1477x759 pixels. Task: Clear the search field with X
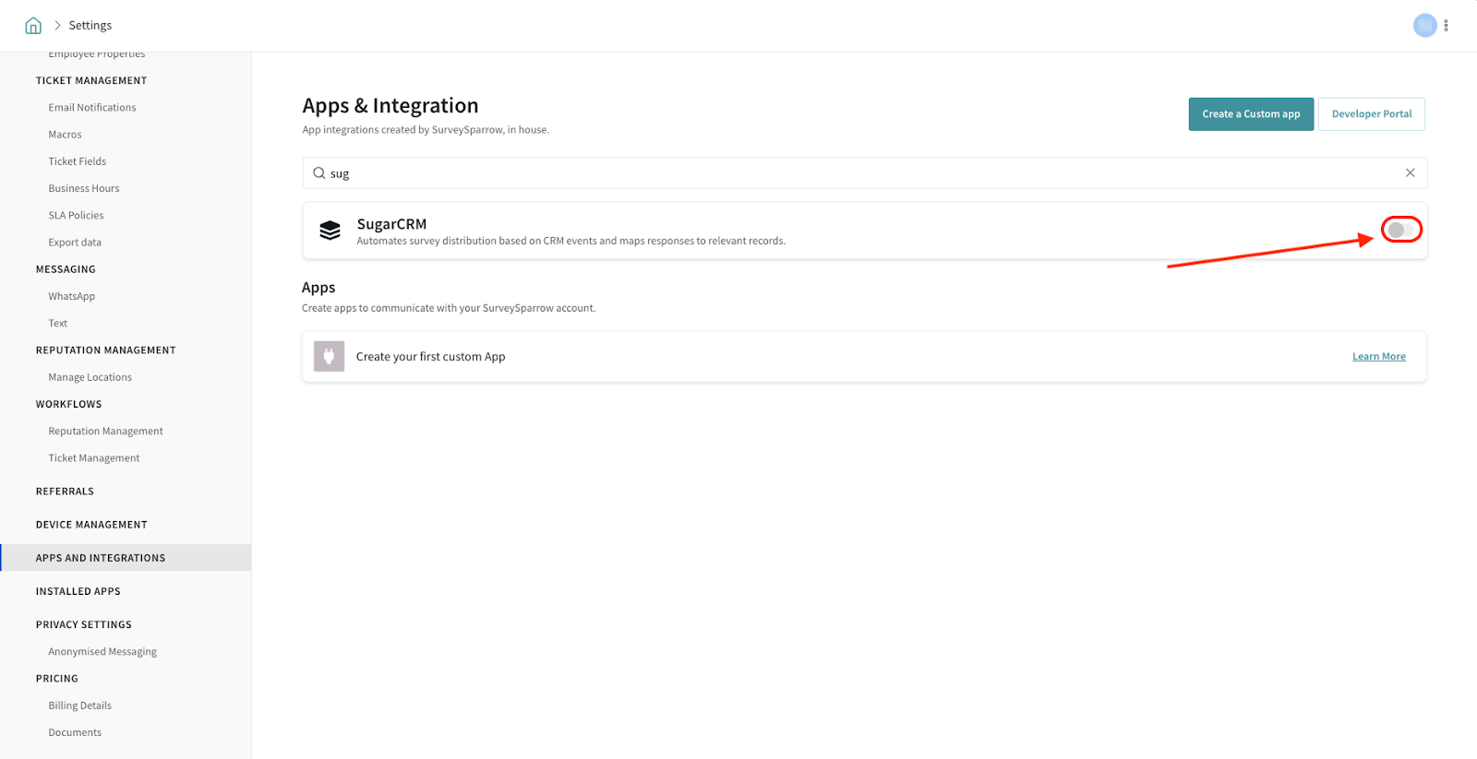coord(1410,173)
